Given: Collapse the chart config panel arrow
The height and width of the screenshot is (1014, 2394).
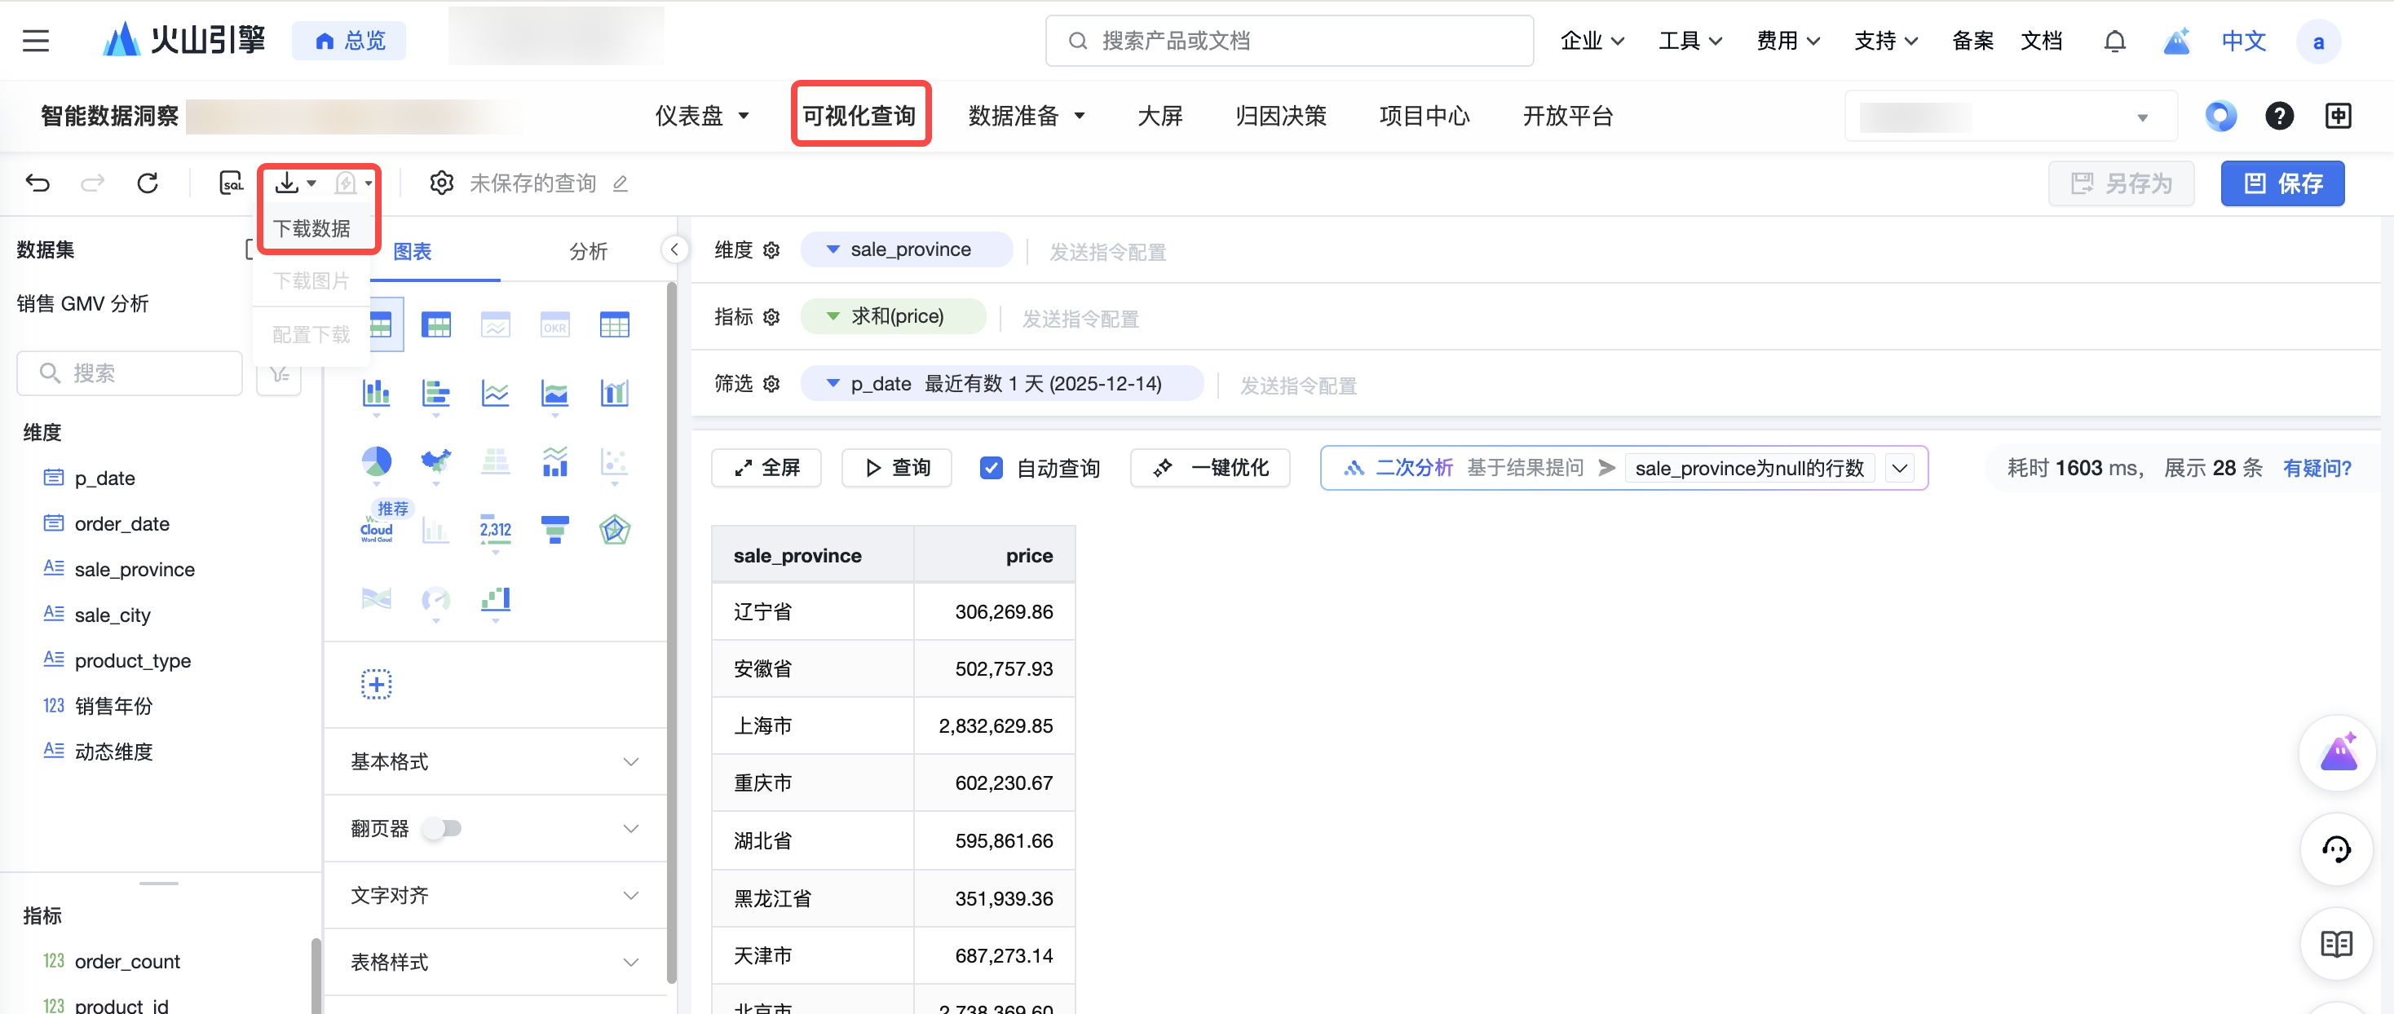Looking at the screenshot, I should click(674, 249).
